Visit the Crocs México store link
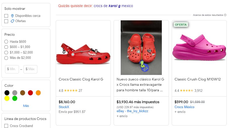Screen dimensions: 231x128 (184, 107)
